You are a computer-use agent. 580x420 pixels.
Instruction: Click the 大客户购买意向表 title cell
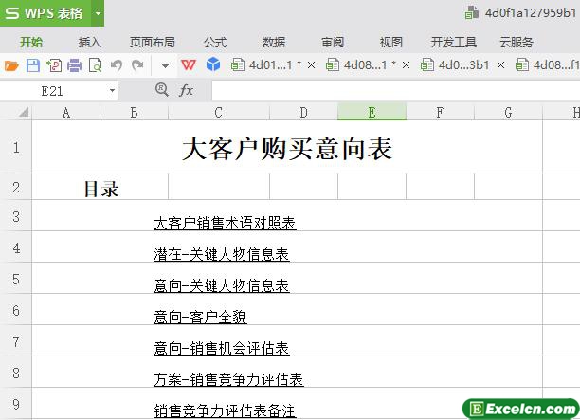tap(287, 147)
